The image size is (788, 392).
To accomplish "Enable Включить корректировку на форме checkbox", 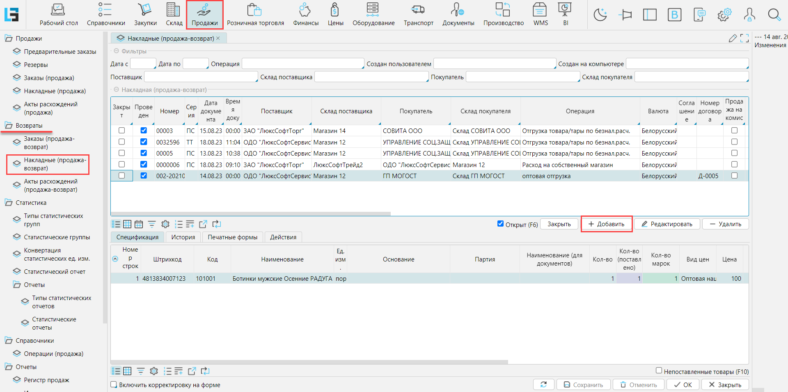I will 114,385.
